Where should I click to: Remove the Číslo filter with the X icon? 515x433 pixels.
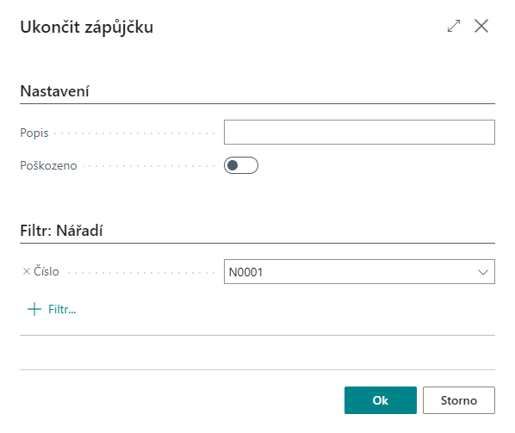[x=27, y=271]
